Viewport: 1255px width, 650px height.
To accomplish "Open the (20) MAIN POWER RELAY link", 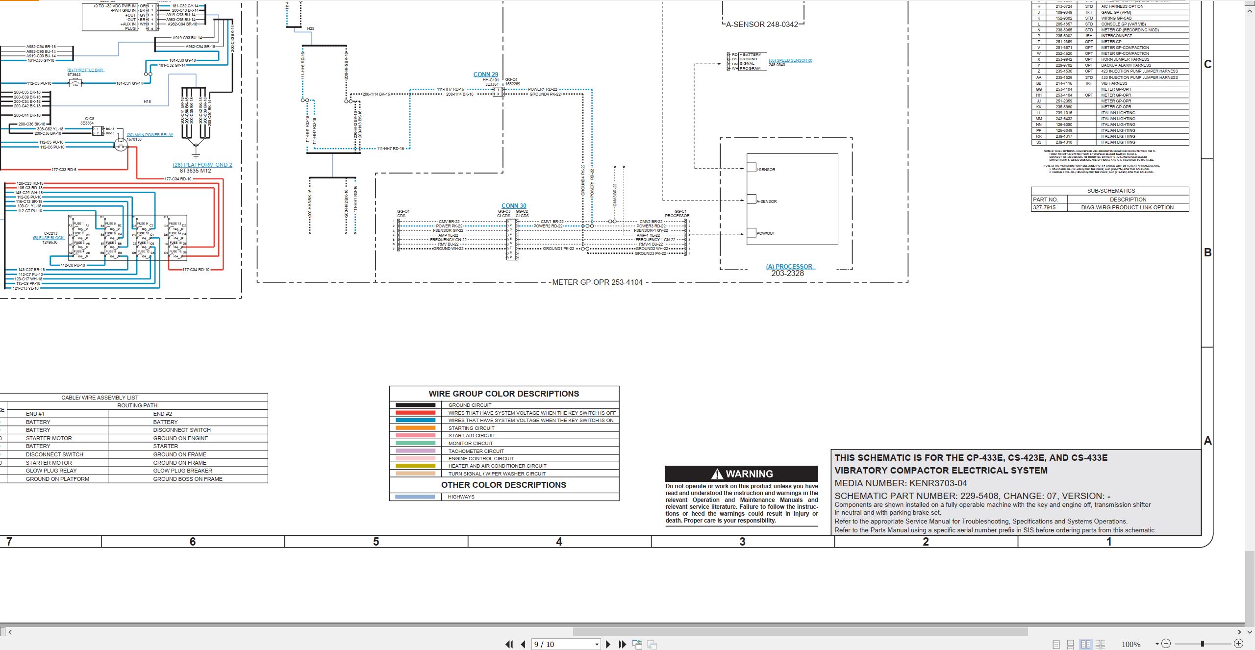I will 150,135.
